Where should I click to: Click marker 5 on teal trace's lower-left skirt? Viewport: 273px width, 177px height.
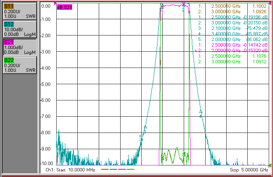141,139
